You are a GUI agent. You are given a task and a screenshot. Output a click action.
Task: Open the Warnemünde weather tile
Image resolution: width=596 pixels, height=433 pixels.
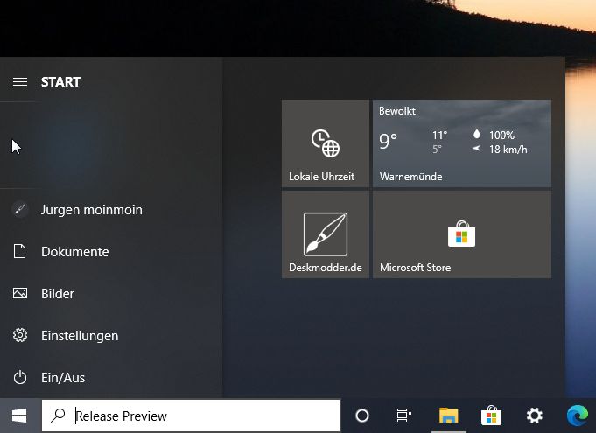tap(461, 143)
